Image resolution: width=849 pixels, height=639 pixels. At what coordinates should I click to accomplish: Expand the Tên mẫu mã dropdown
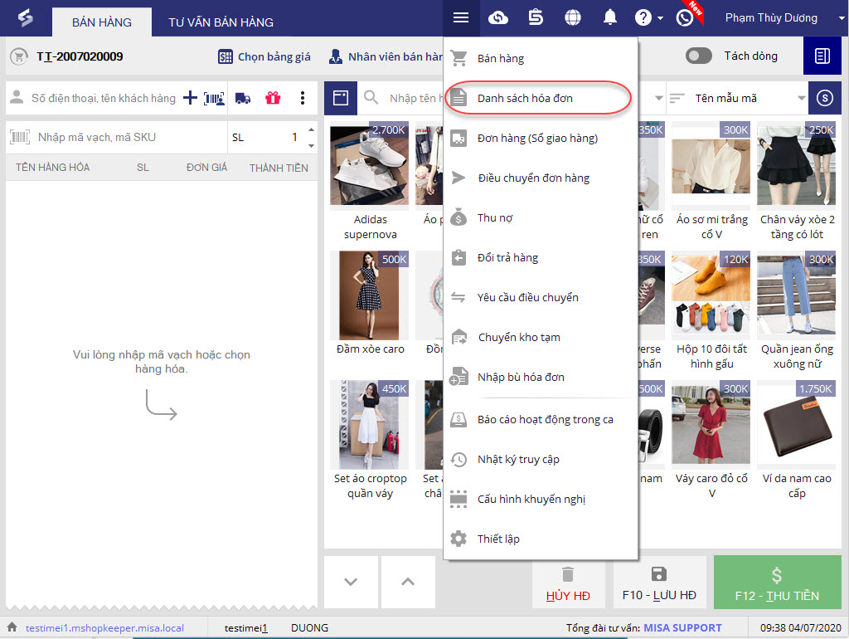coord(801,98)
